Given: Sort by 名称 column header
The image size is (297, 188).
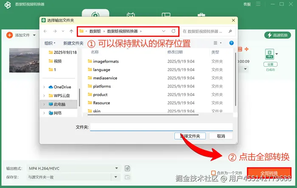Looking at the screenshot, I should (x=95, y=52).
